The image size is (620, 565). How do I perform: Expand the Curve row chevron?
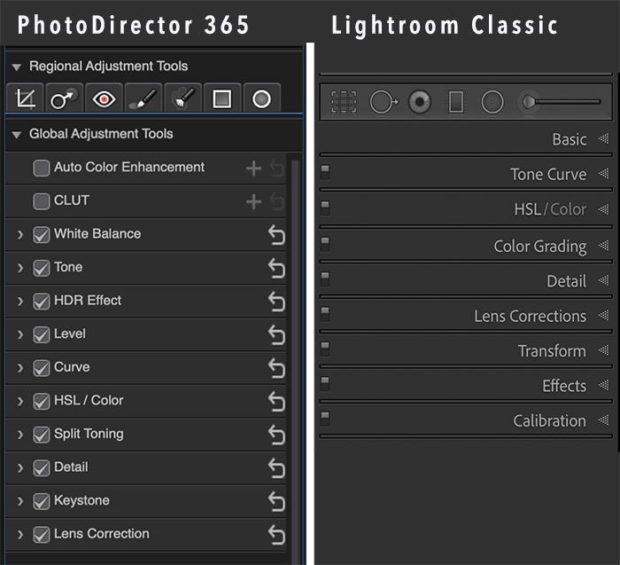point(20,368)
